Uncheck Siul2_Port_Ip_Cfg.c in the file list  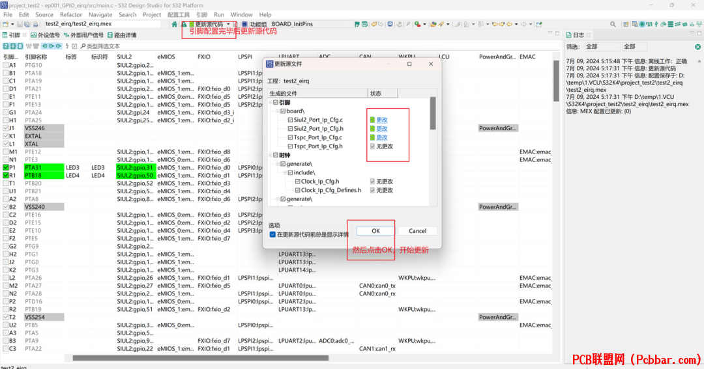[x=290, y=120]
